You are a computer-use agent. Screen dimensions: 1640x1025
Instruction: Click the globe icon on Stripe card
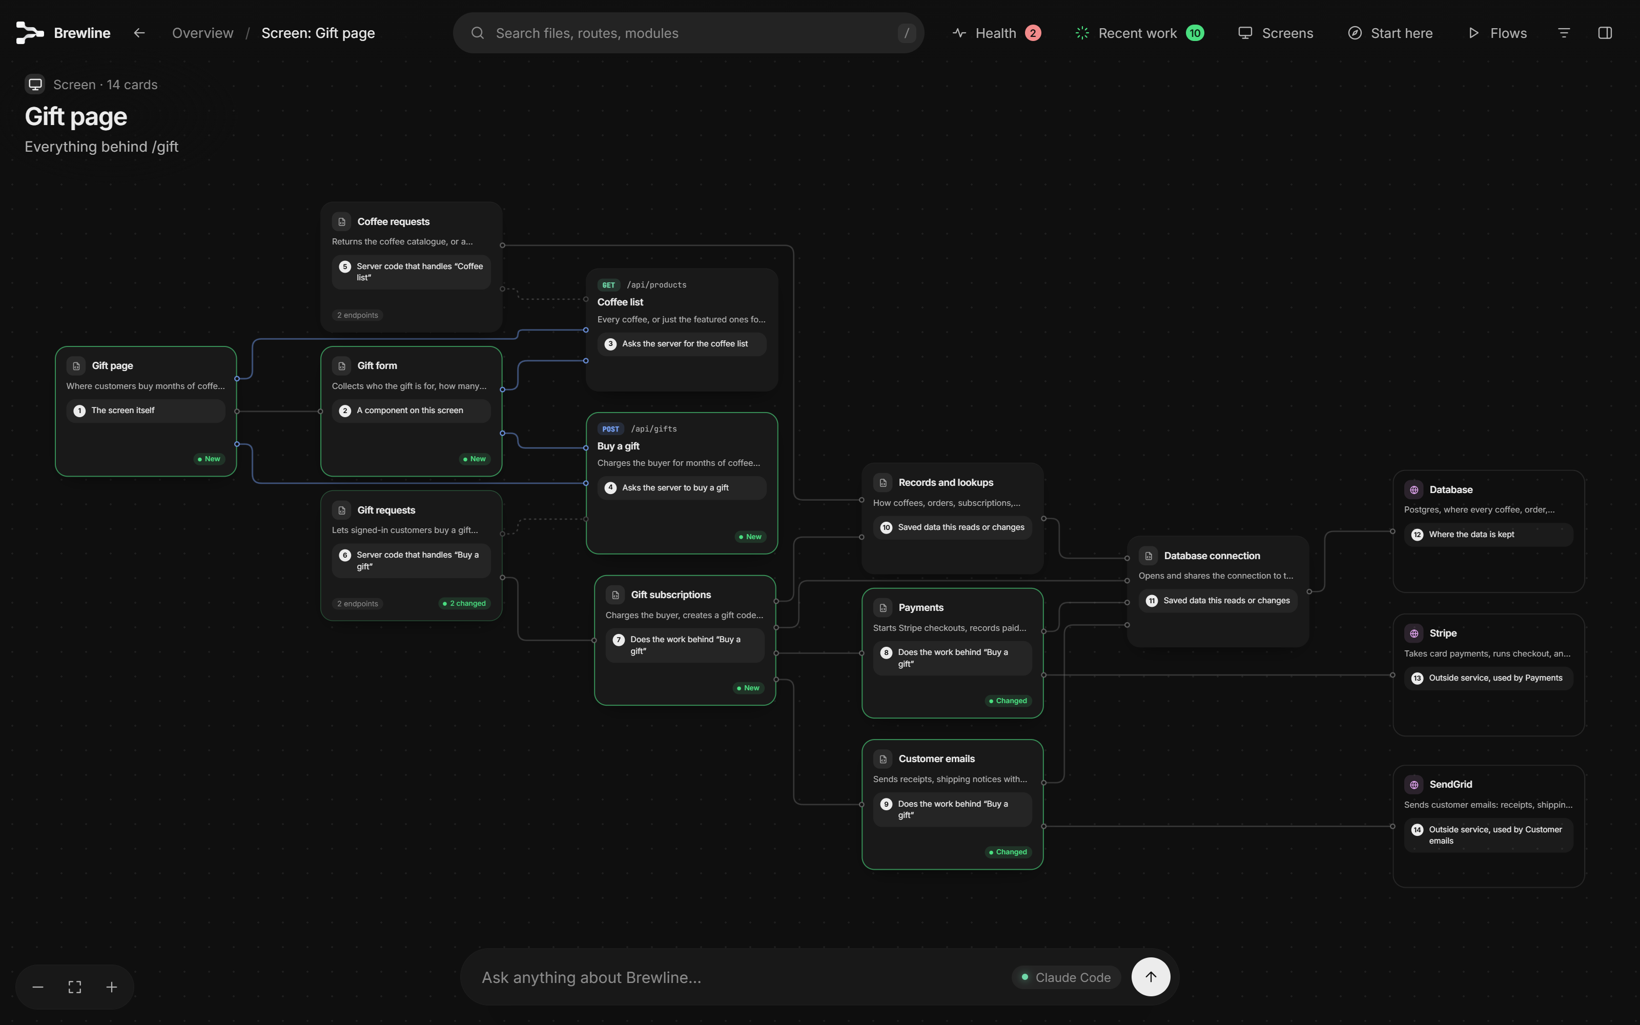1414,633
